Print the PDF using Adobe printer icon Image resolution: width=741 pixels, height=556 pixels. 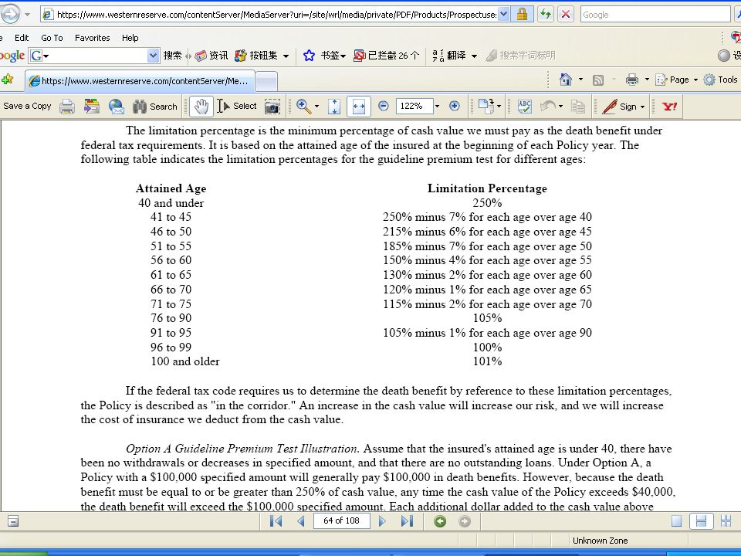pos(67,107)
